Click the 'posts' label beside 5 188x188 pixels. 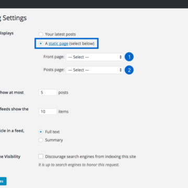click(x=63, y=92)
